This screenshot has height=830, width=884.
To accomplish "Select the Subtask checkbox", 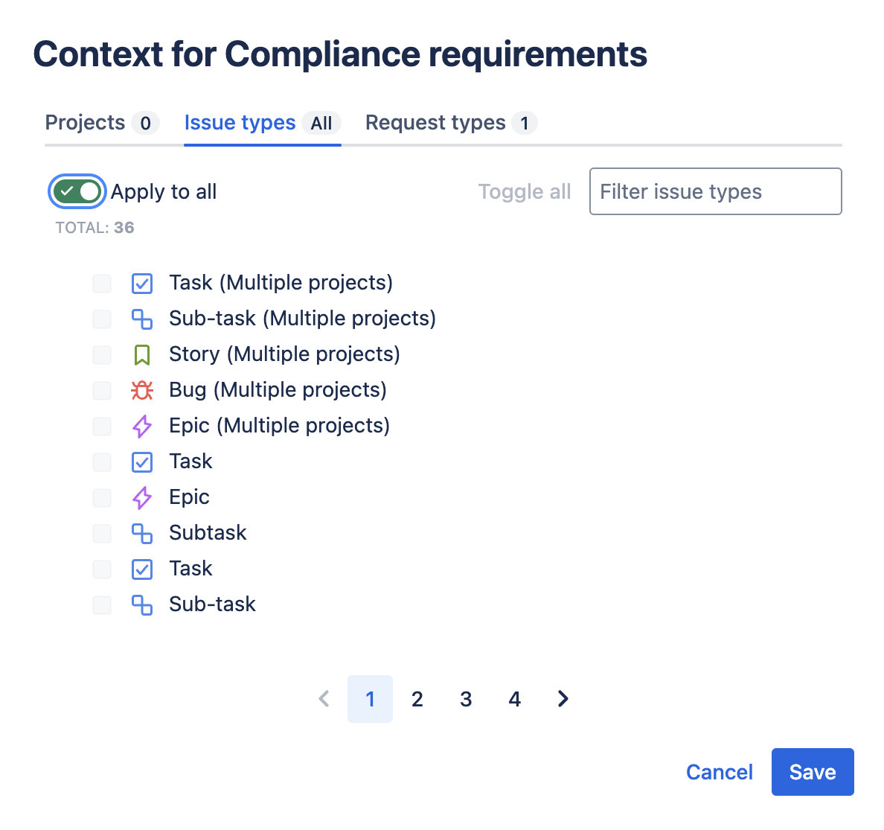I will pos(102,533).
